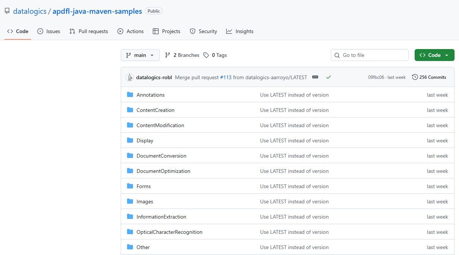Click the Go to file search field
This screenshot has height=255, width=459.
(x=370, y=55)
